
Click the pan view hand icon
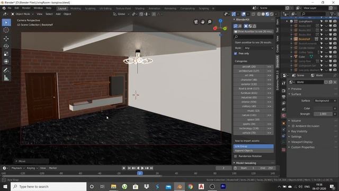(x=202, y=22)
